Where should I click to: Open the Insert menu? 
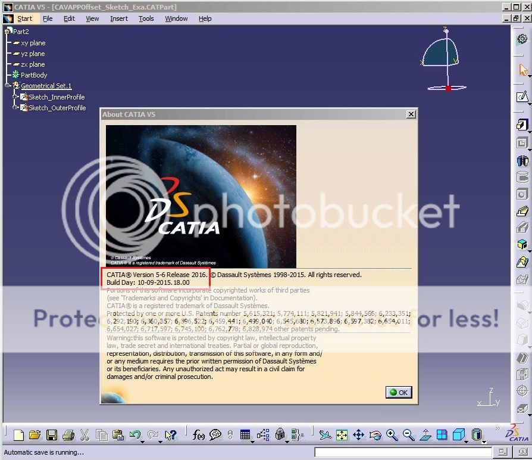pos(119,18)
